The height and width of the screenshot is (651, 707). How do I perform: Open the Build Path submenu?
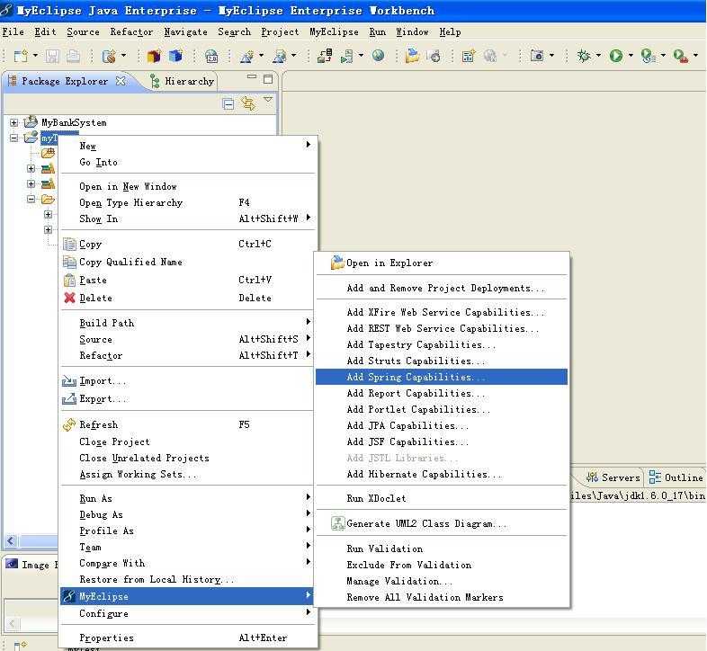click(x=188, y=323)
